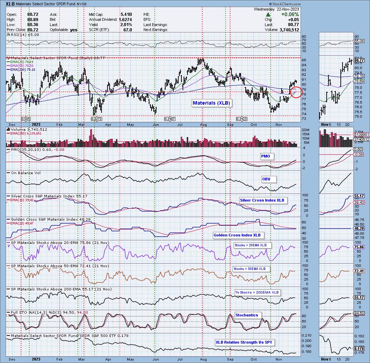Click the Silver Cross S&P Materials Index title
Viewport: 370px width, 363px height.
point(47,196)
